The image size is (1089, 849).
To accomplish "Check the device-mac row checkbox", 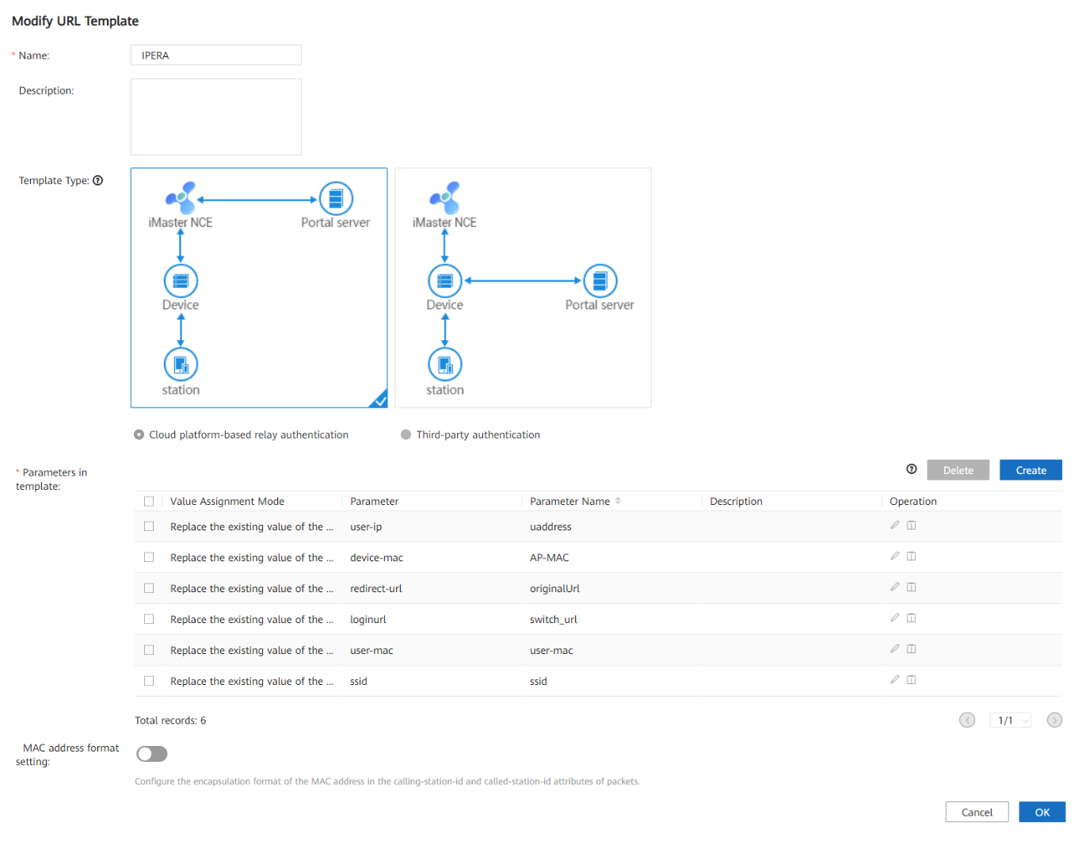I will tap(149, 557).
